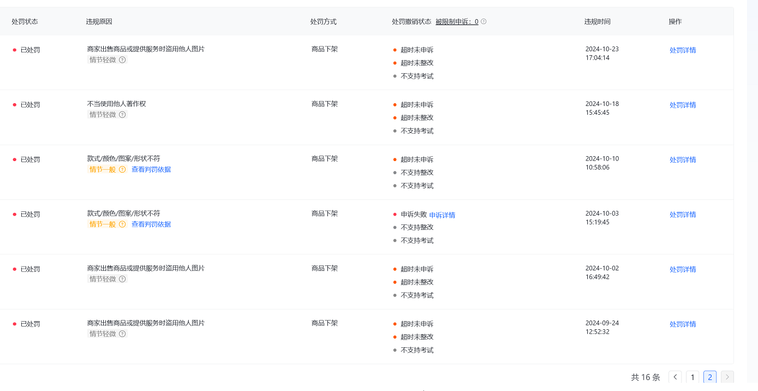
Task: Select page 2 in pagination
Action: tap(710, 377)
